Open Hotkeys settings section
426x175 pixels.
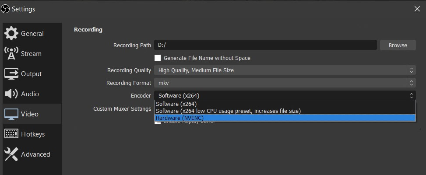click(32, 134)
